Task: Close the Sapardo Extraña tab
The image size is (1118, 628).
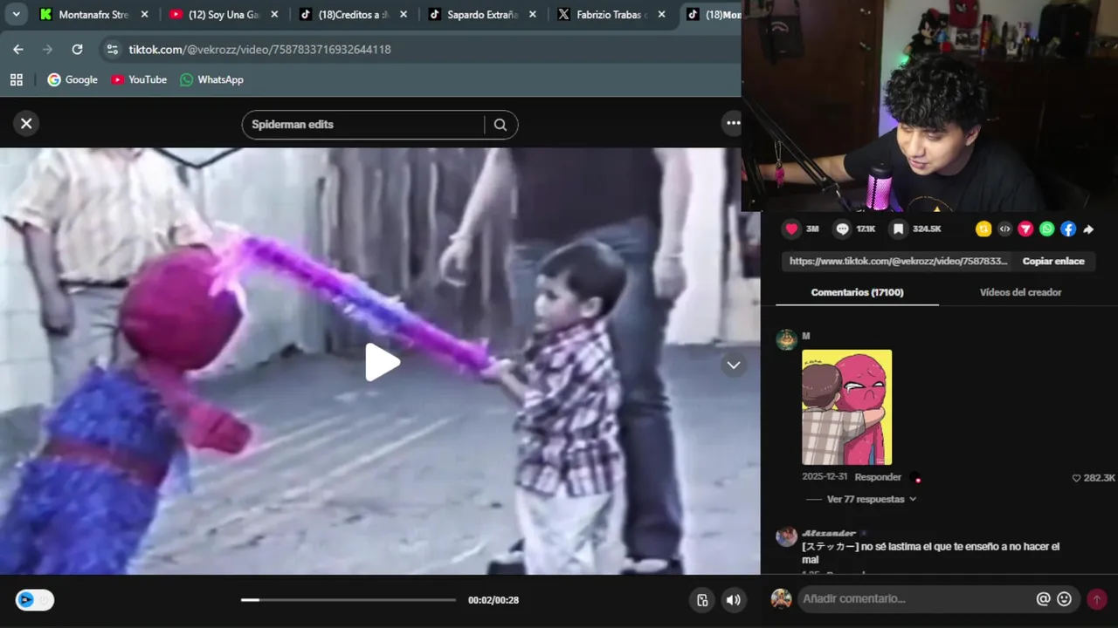Action: (533, 15)
